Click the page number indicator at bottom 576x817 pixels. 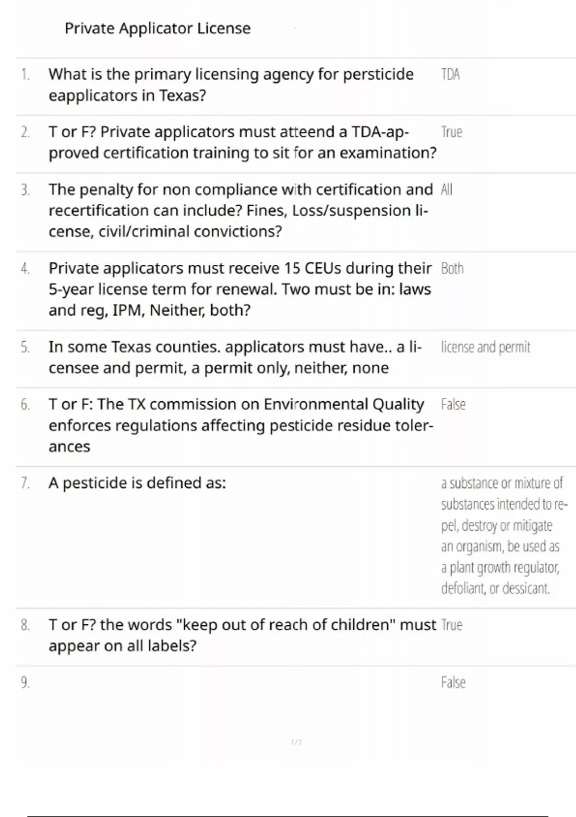(297, 743)
